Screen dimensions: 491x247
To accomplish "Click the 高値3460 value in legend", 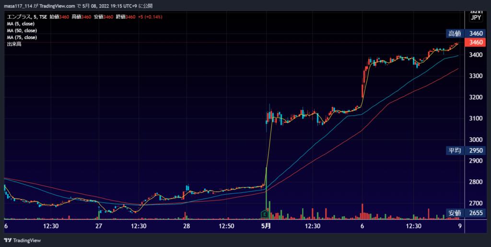I will (x=82, y=17).
